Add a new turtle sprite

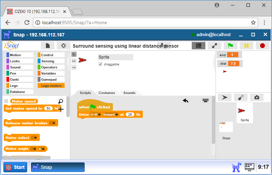pos(225,97)
